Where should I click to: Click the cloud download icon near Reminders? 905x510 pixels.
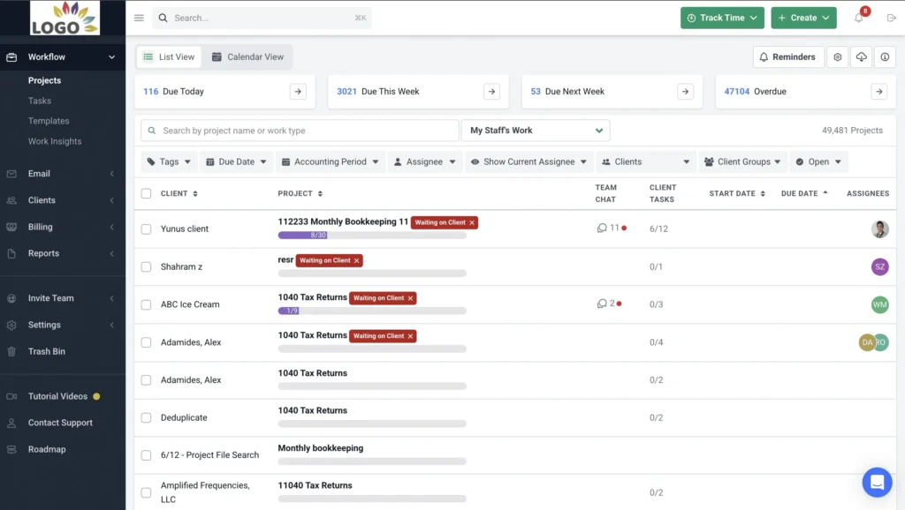coord(861,56)
